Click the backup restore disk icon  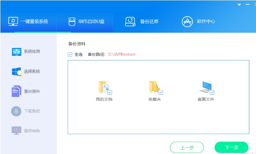(x=130, y=22)
